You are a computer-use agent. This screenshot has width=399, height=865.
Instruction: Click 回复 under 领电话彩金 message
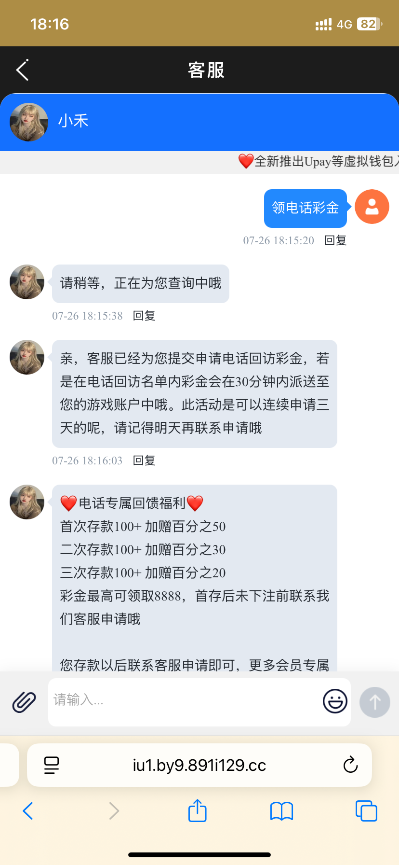[335, 240]
